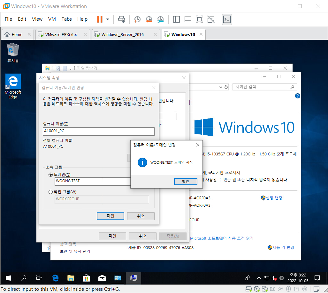This screenshot has height=293, width=328.
Task: Close the domain welcome message box
Action: pyautogui.click(x=197, y=145)
